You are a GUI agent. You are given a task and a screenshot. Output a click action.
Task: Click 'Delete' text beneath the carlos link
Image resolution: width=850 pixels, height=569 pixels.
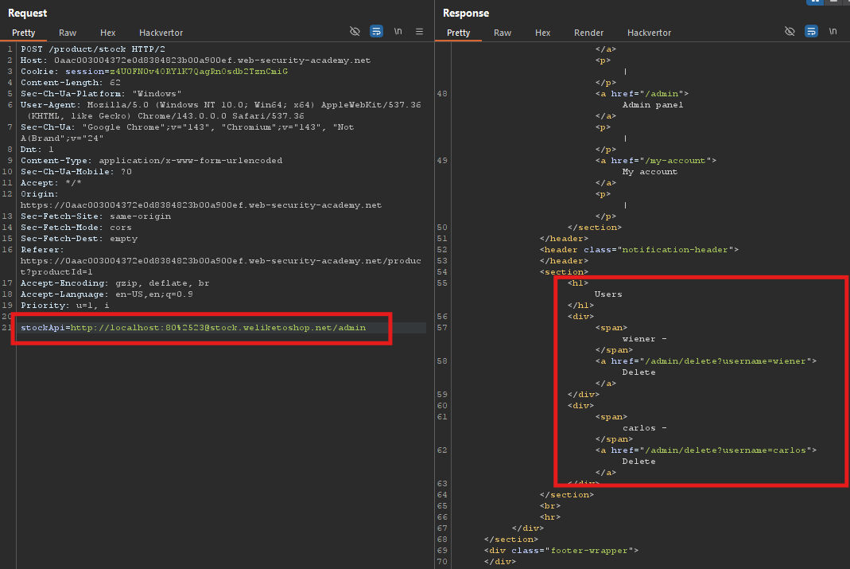[638, 461]
